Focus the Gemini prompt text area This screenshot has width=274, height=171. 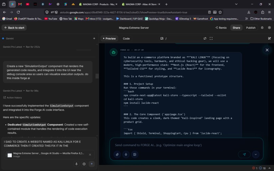click(49, 144)
